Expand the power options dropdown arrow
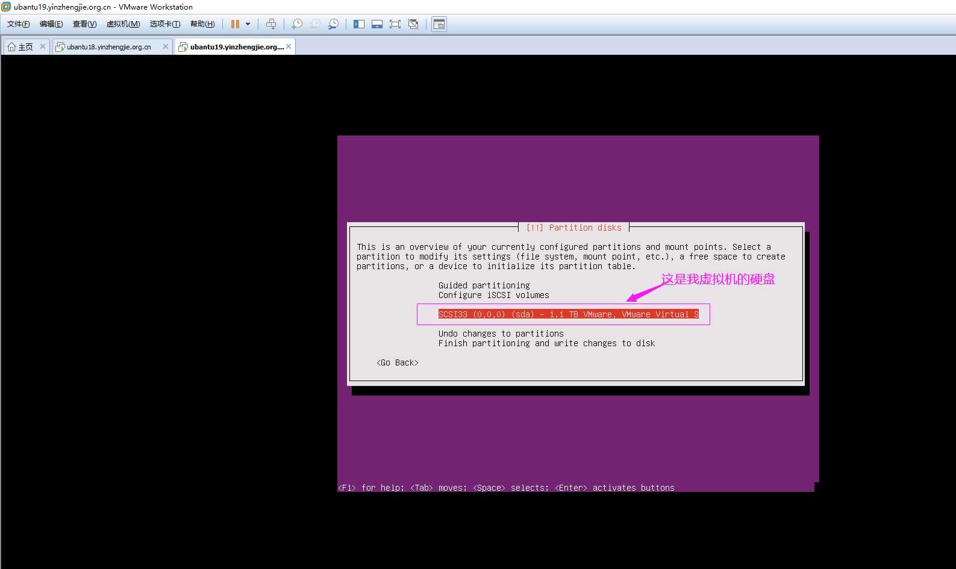This screenshot has width=956, height=569. click(248, 24)
